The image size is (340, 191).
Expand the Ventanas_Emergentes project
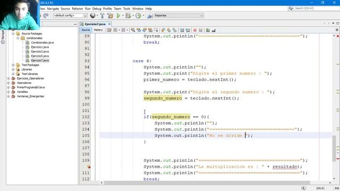tap(8, 97)
